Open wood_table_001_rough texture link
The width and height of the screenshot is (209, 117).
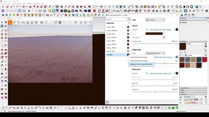coord(161,73)
